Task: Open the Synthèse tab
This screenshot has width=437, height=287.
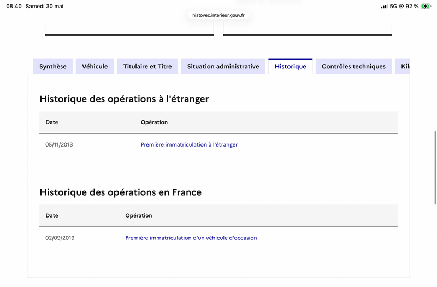Action: point(53,66)
